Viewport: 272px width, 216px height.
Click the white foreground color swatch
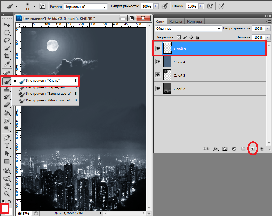5,208
